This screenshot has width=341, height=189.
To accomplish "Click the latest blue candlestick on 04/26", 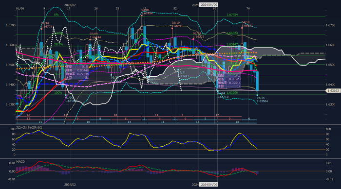I will click(257, 81).
